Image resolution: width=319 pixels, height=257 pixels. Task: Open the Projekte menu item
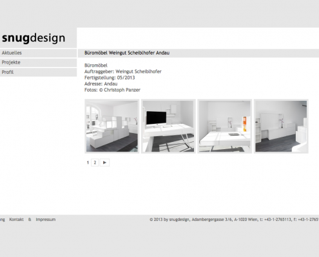[x=38, y=62]
